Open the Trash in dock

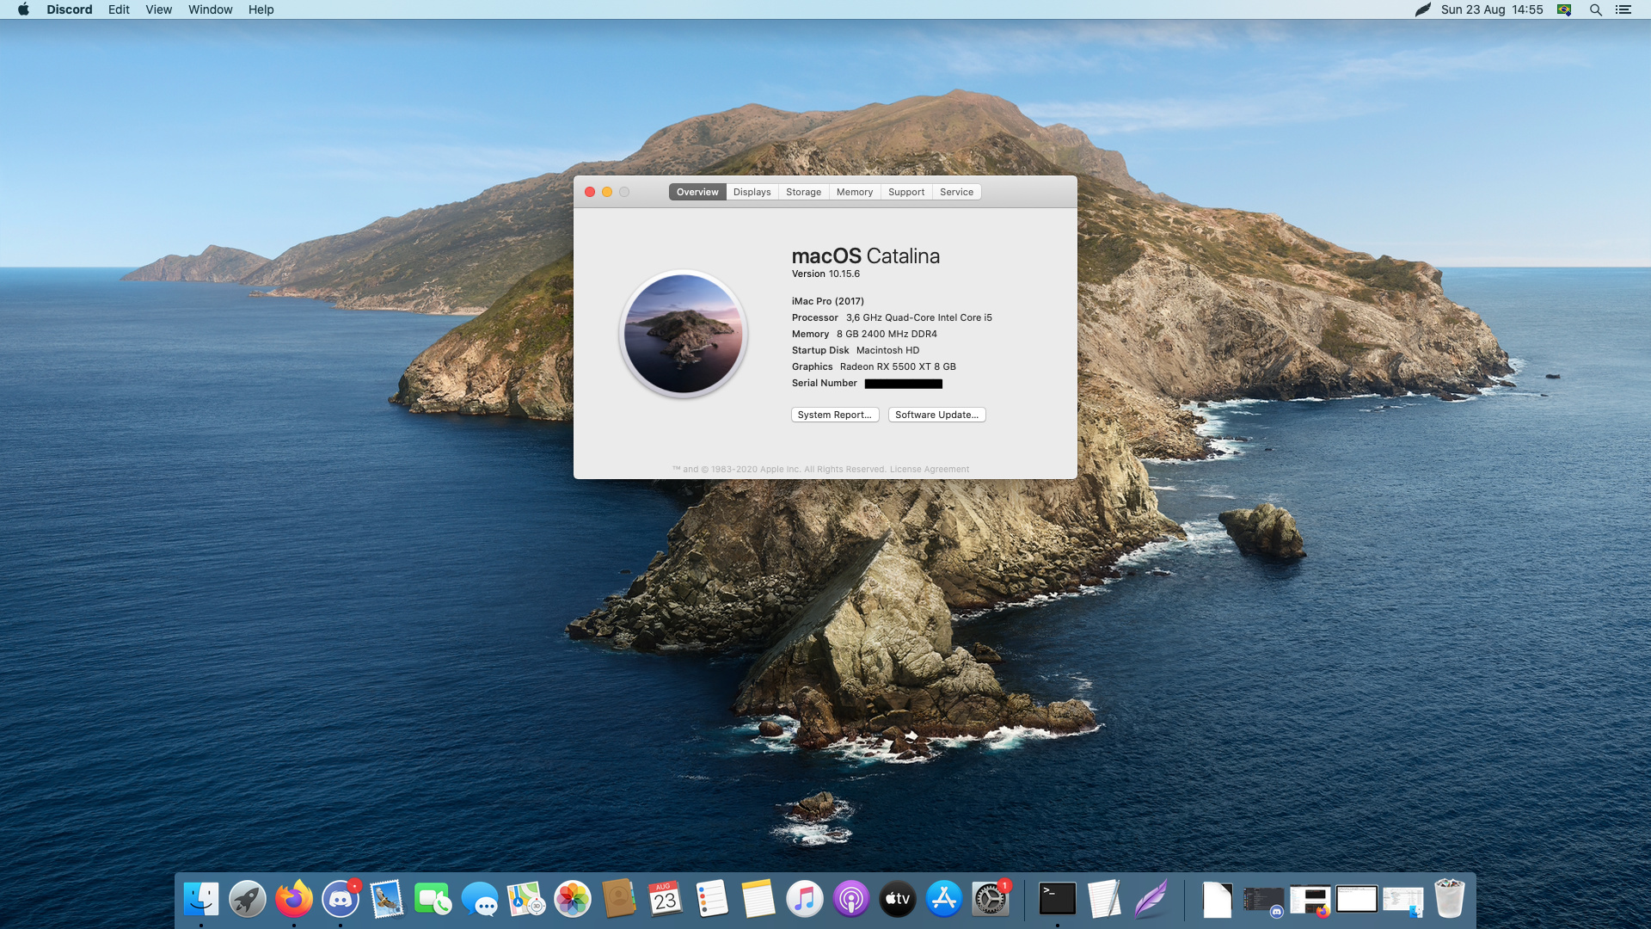(1449, 900)
